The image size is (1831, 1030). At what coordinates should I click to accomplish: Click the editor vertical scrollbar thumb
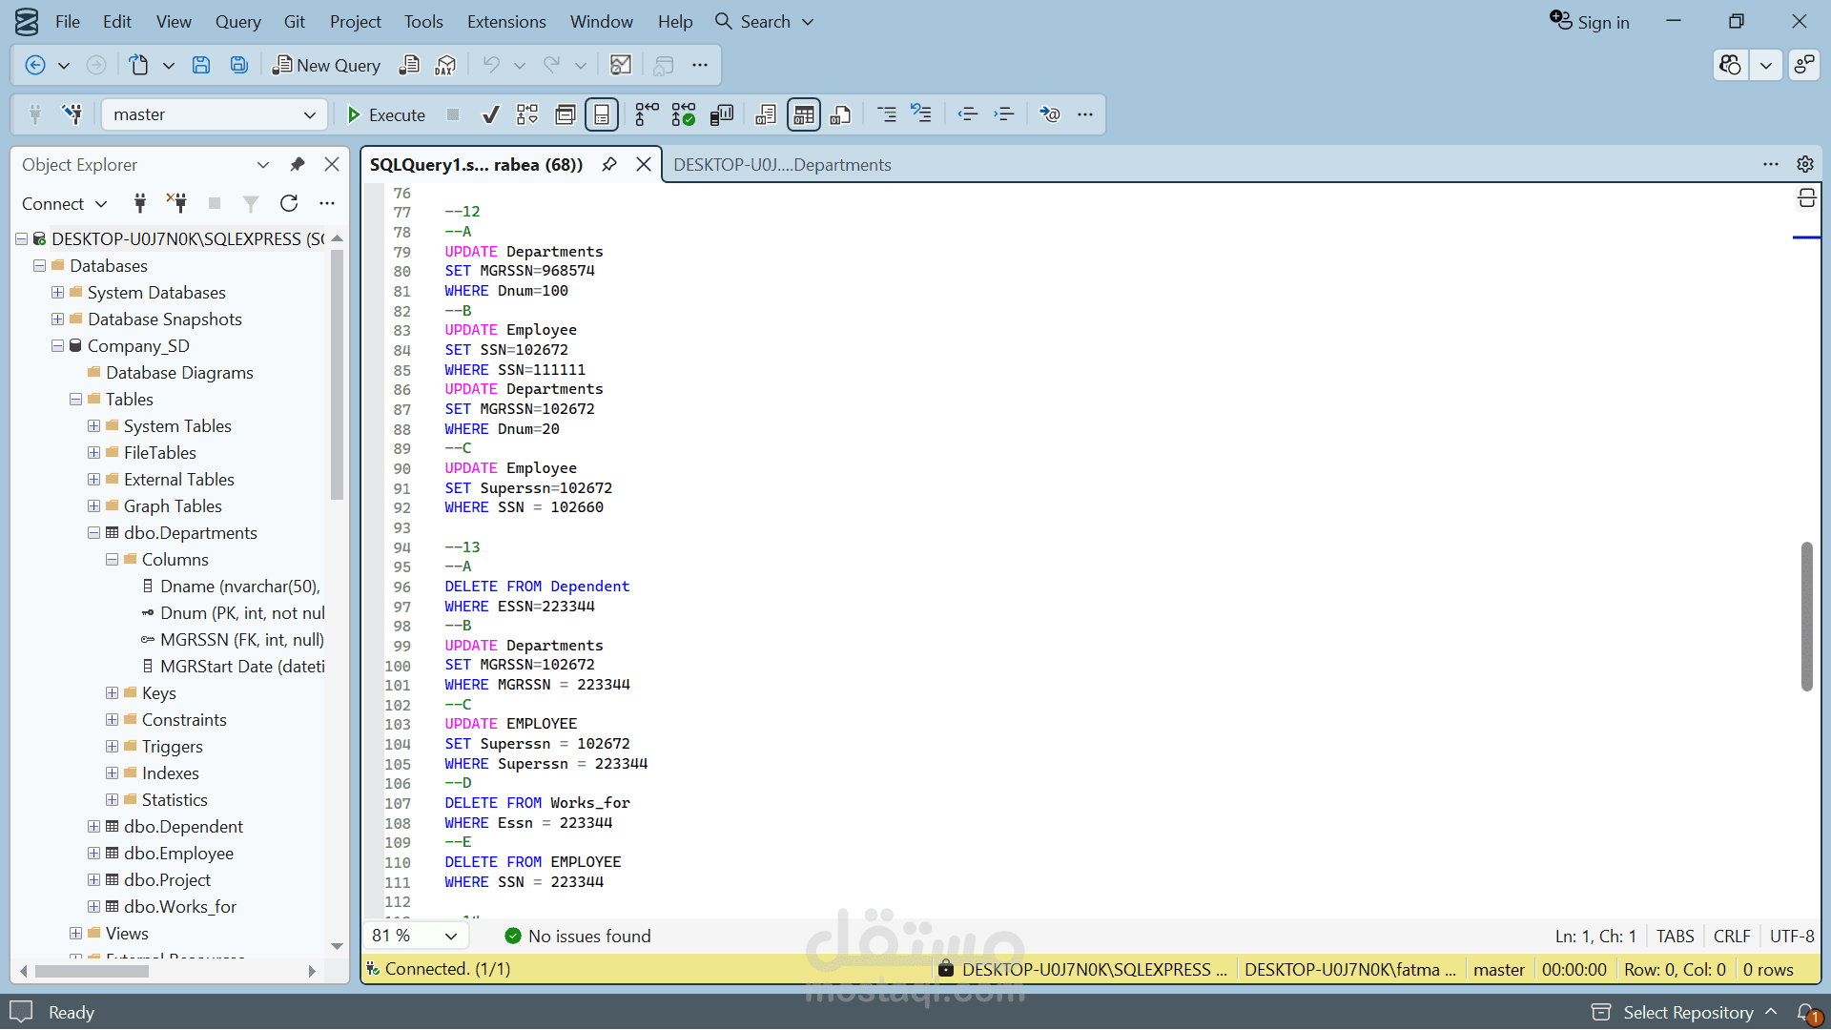tap(1806, 616)
